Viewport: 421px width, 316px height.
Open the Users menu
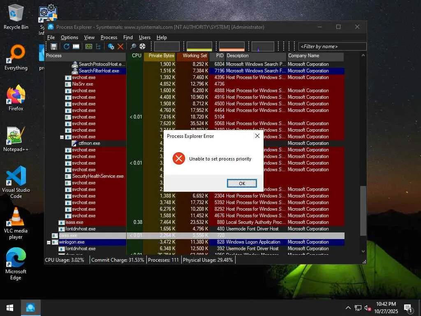point(144,37)
